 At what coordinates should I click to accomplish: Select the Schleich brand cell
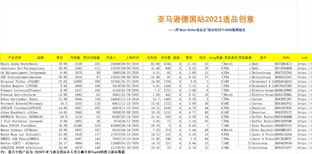[40, 148]
